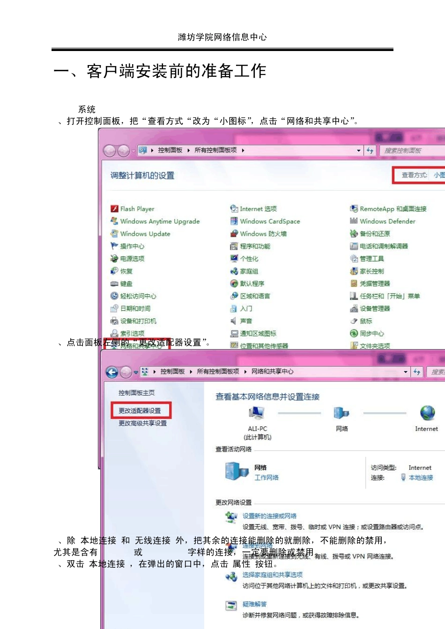Click refresh button in Network Center address bar
Screen dimensions: 445x629
point(417,372)
